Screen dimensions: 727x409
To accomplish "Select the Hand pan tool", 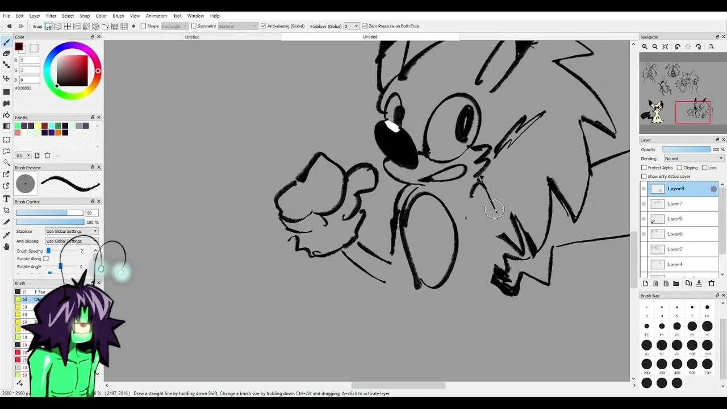I will [6, 247].
